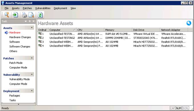Image resolution: width=194 pixels, height=111 pixels.
Task: Click the printer icon in toolbar
Action: 24,15
